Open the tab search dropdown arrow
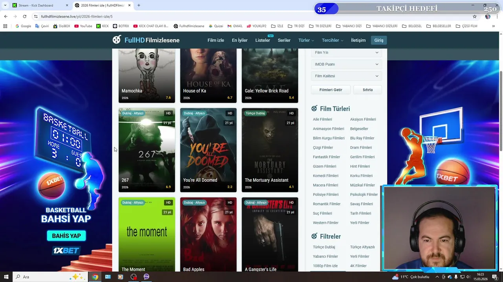The height and width of the screenshot is (282, 503). pyautogui.click(x=5, y=5)
